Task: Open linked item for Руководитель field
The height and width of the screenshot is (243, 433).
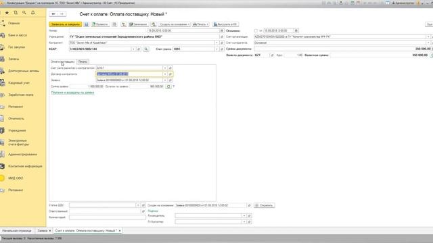Action: (x=250, y=216)
